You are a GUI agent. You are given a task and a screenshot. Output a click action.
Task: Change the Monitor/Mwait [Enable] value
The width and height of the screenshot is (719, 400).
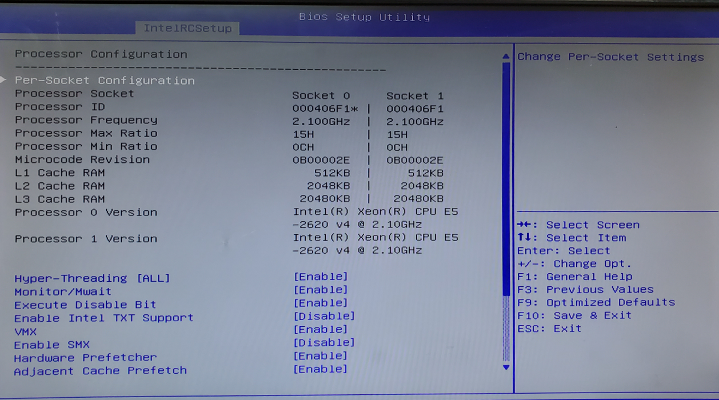click(321, 290)
